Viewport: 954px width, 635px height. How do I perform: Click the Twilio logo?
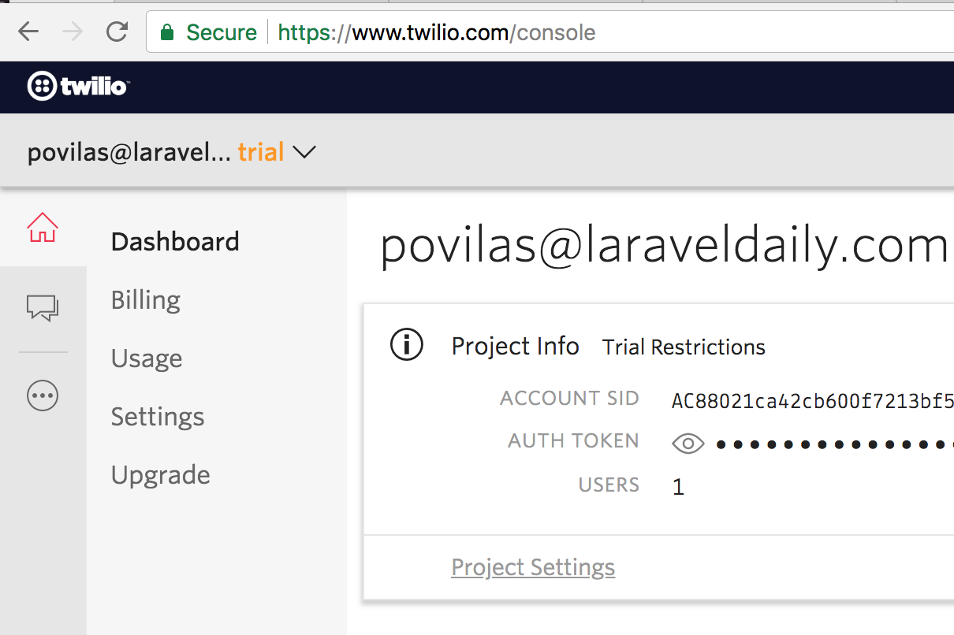(x=76, y=87)
